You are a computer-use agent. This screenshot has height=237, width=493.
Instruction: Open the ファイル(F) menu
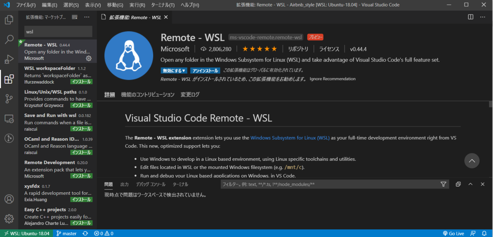[26, 5]
